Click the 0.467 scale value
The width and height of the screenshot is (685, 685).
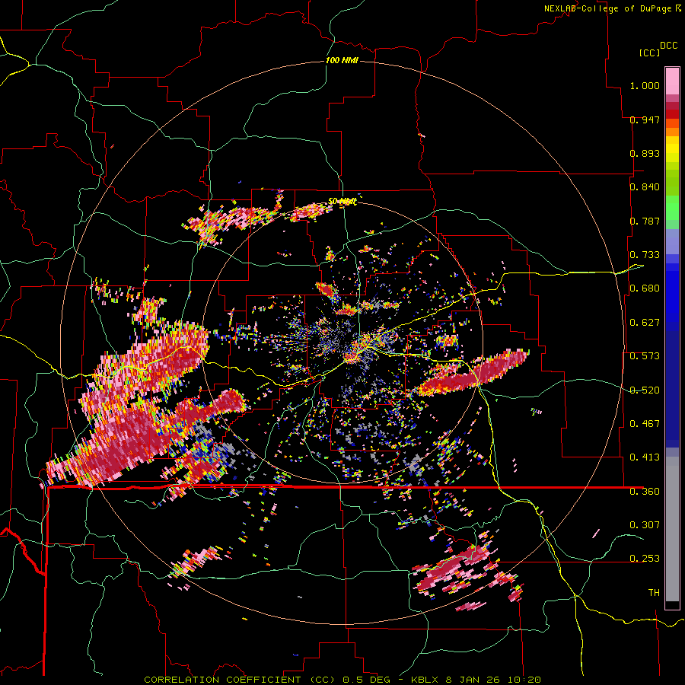pyautogui.click(x=645, y=424)
